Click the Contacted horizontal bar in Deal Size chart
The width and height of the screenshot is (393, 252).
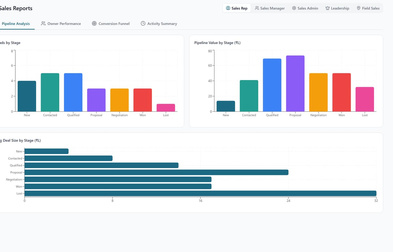68,158
